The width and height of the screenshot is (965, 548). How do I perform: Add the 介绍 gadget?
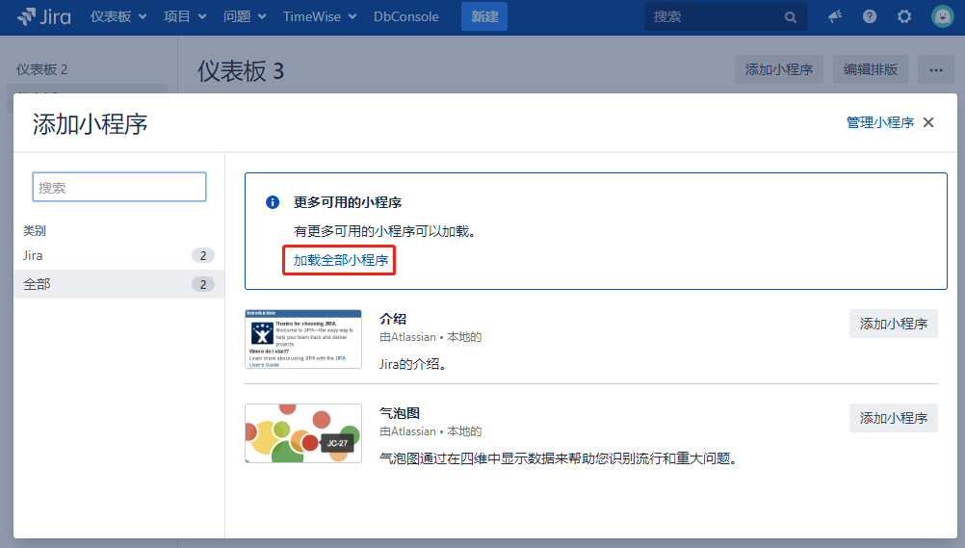(x=893, y=324)
